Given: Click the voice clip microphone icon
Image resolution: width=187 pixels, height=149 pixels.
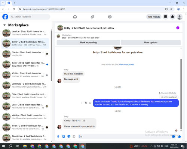Looking at the screenshot, I should point(58,137).
